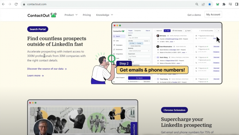The image size is (239, 135).
Task: Click the ContactOut logo
Action: (42, 15)
